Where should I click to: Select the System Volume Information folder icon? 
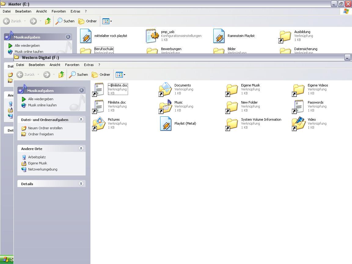(231, 124)
